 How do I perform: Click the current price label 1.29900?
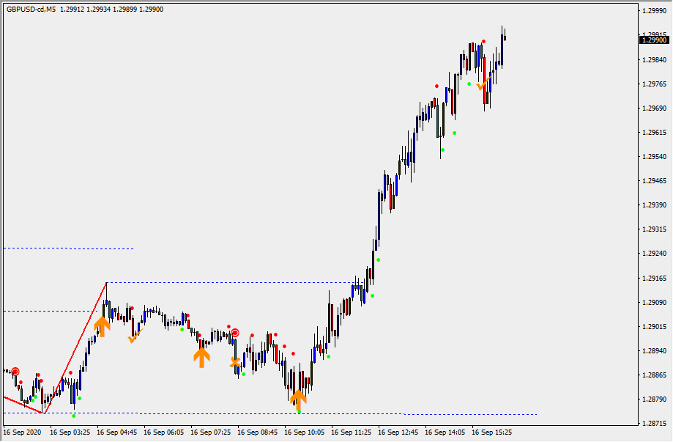(653, 40)
